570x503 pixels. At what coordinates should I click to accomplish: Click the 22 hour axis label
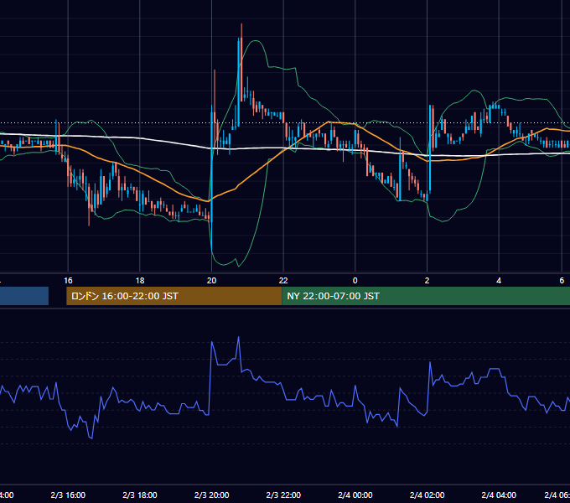point(283,281)
